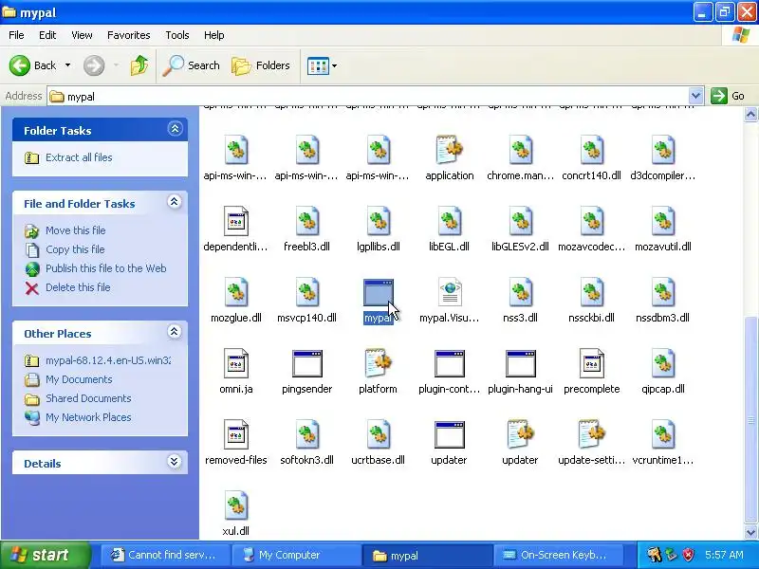Screen dimensions: 759x569
Task: Open the Back history dropdown arrow
Action: coord(67,65)
